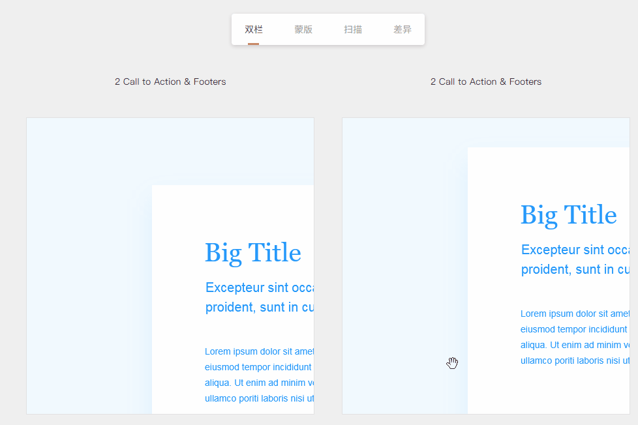Click "eiusmod tempor incididunt" line in right preview
This screenshot has height=425, width=638.
point(574,329)
